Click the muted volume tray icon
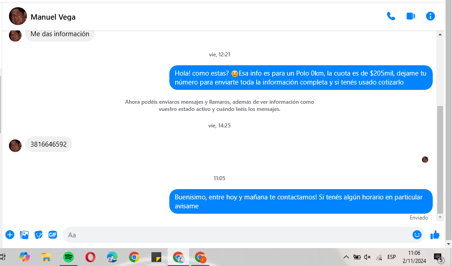Viewport: 452px width, 266px height. pos(367,257)
